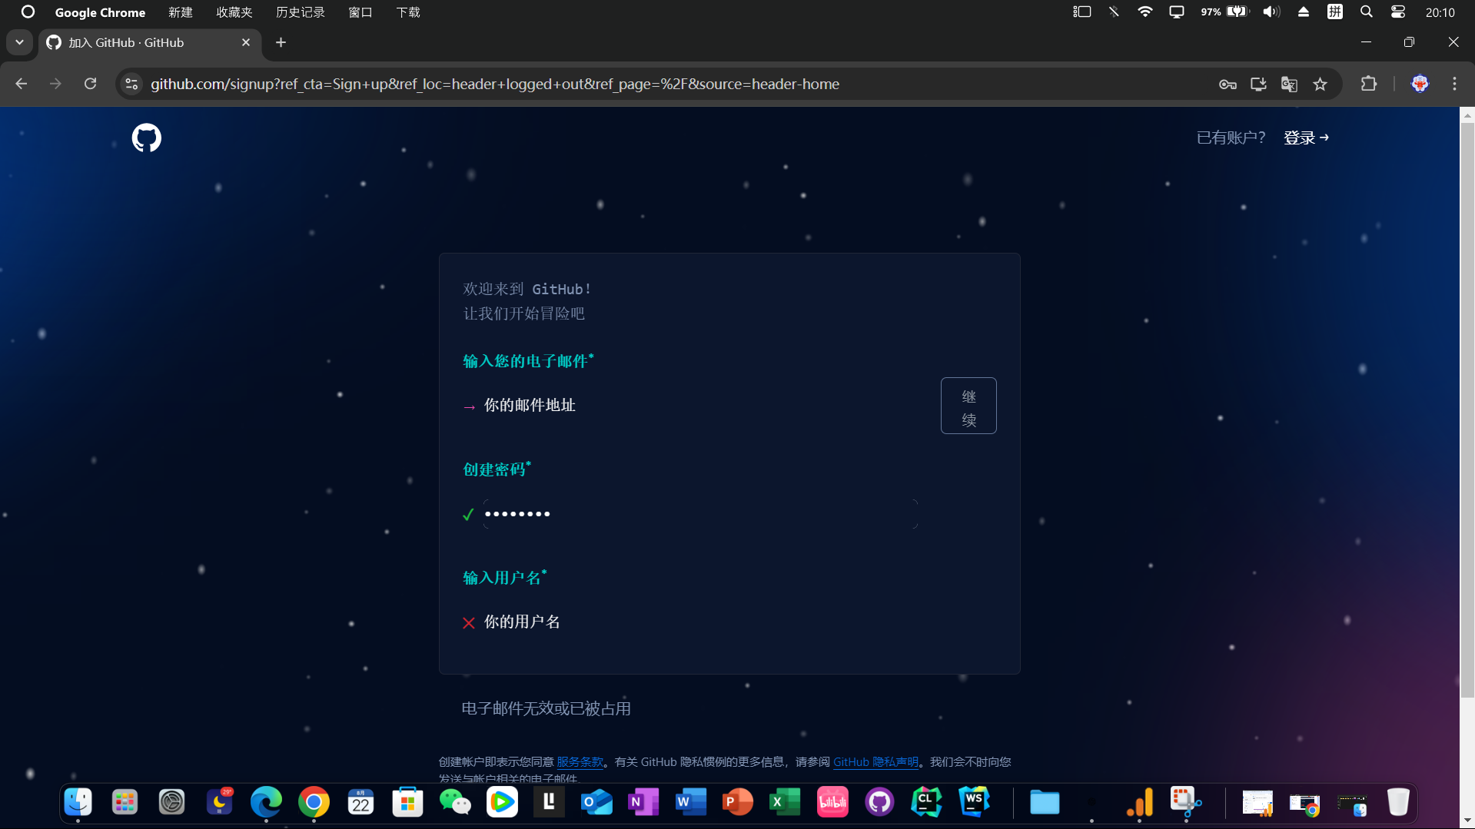
Task: Open System Settings gear in the dock
Action: tap(171, 802)
